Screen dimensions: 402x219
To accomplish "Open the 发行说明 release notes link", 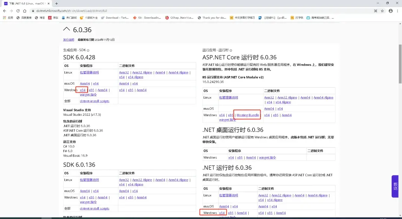I will 68,40.
